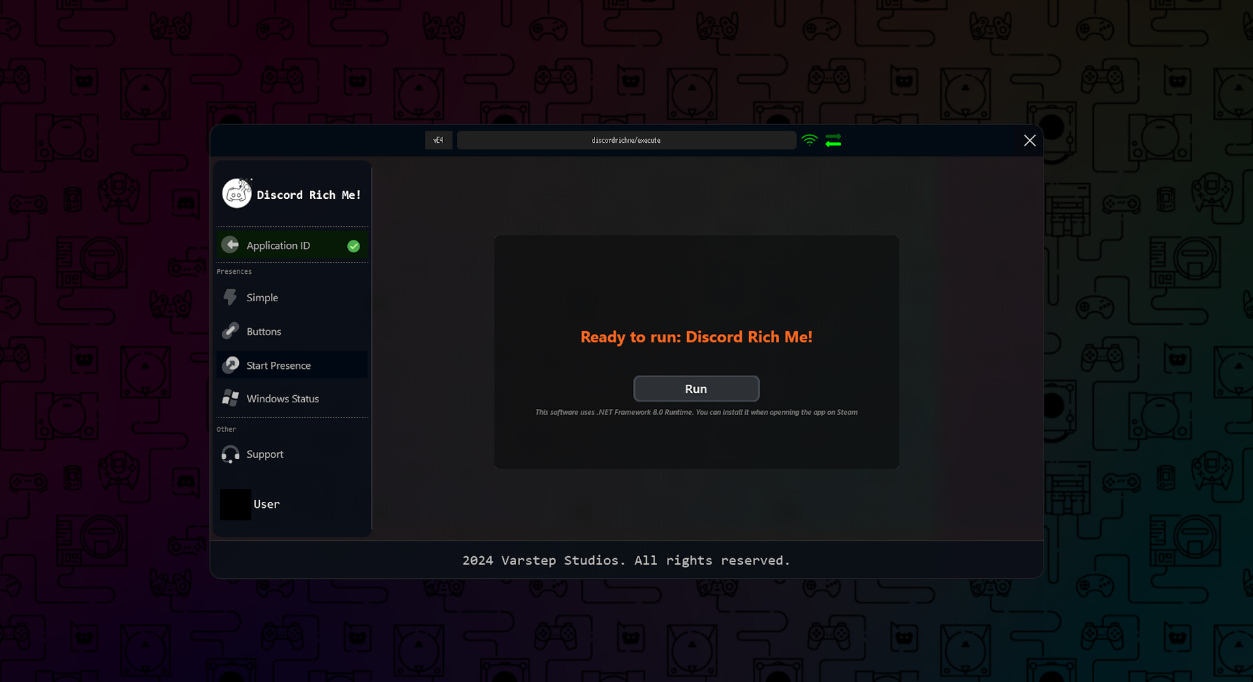1253x682 pixels.
Task: Click the Presences section label
Action: tap(234, 271)
